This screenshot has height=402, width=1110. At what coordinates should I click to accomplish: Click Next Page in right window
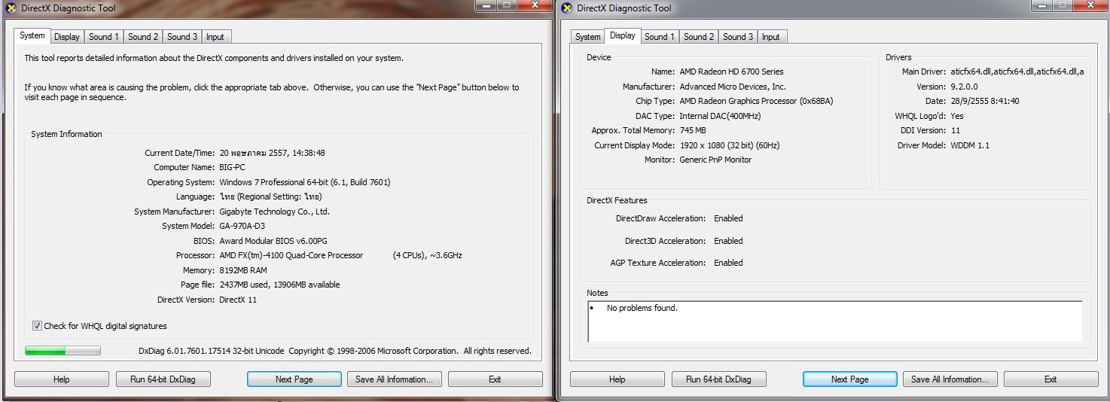coord(849,379)
